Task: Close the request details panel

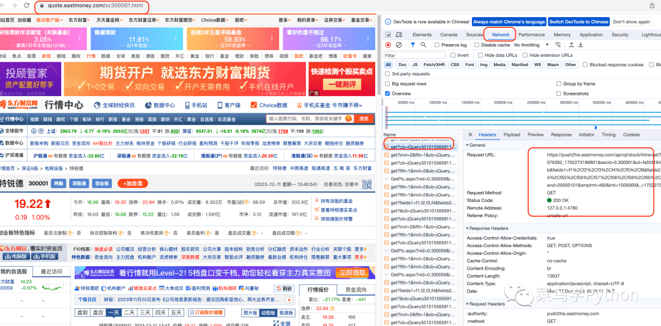Action: click(x=470, y=135)
